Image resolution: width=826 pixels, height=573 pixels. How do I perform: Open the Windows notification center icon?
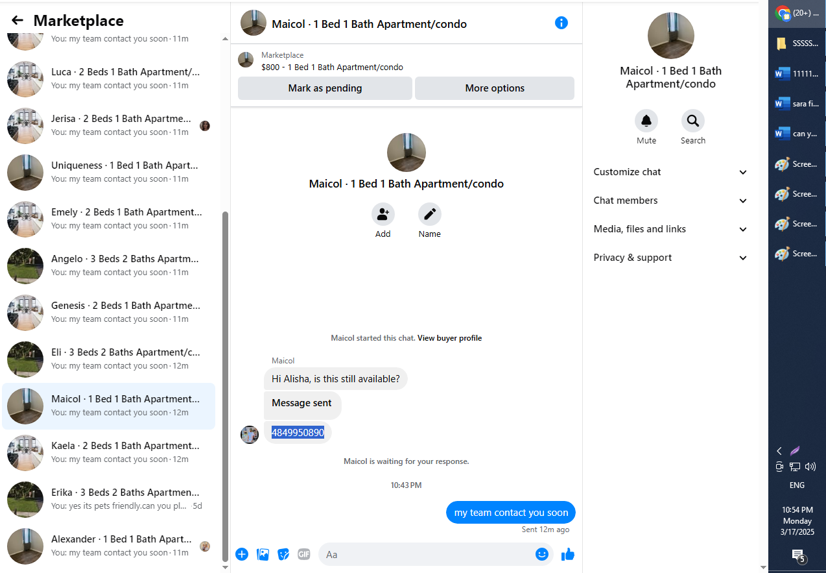coord(797,555)
